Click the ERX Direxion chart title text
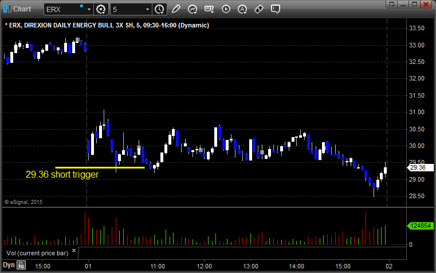 [x=107, y=25]
